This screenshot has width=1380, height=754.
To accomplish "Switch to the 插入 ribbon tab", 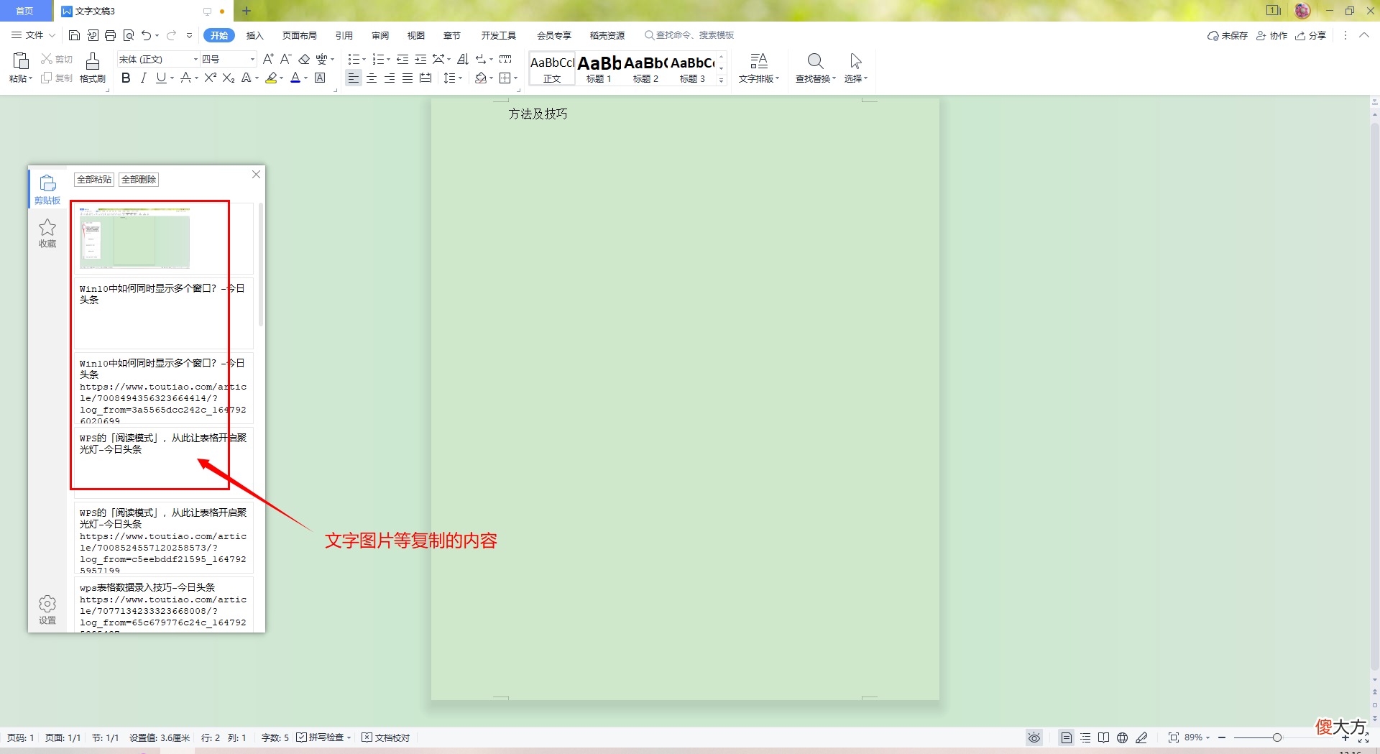I will [255, 35].
